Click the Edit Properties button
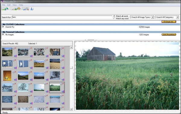The width and height of the screenshot is (181, 114). coord(169,34)
